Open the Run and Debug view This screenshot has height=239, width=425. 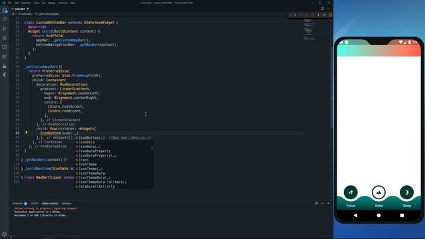coord(5,38)
